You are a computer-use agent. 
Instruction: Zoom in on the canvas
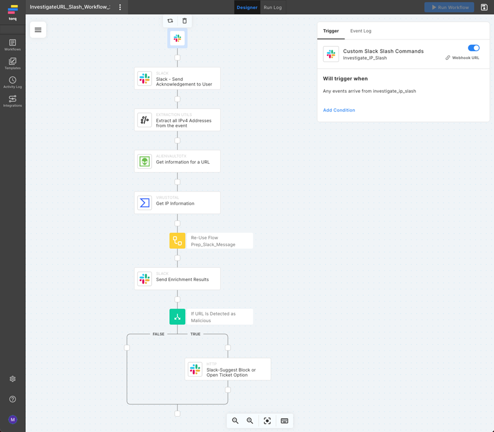pyautogui.click(x=250, y=420)
